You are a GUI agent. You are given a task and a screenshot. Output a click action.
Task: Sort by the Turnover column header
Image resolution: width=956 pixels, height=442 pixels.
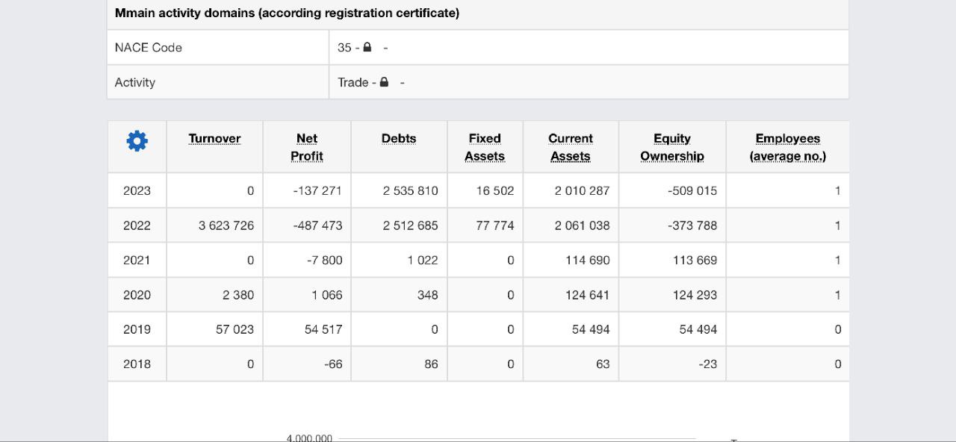[x=214, y=139]
